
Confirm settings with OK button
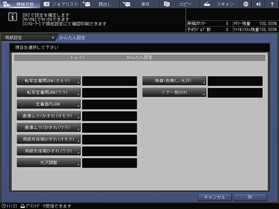[x=250, y=197]
